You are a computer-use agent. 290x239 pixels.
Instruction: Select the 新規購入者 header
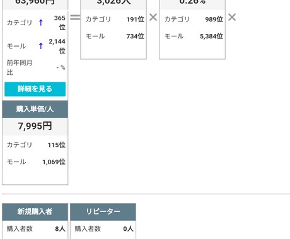tap(35, 211)
